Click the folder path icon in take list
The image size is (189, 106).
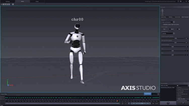coord(178,86)
